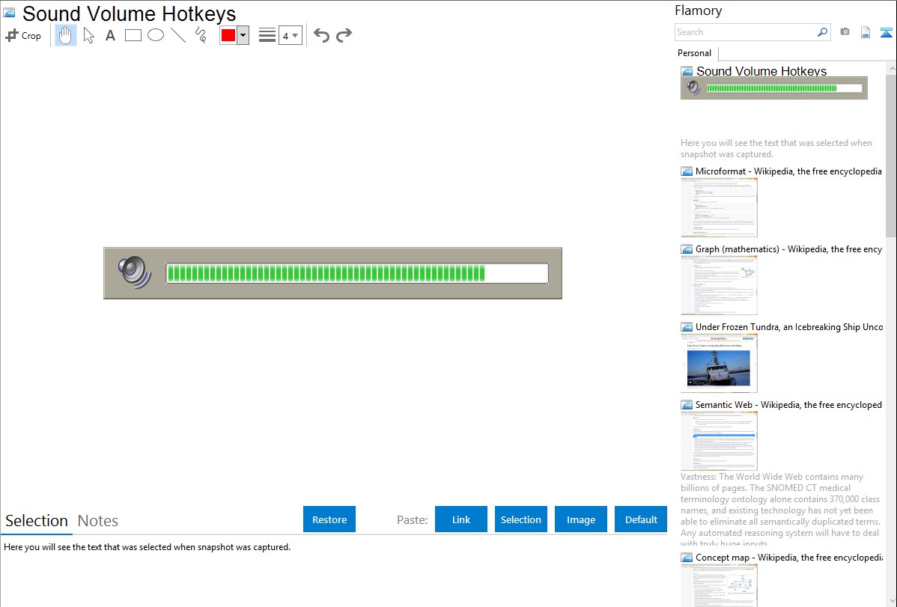Select Sound Volume Hotkeys thumbnail in sidebar
This screenshot has width=897, height=607.
[x=774, y=88]
